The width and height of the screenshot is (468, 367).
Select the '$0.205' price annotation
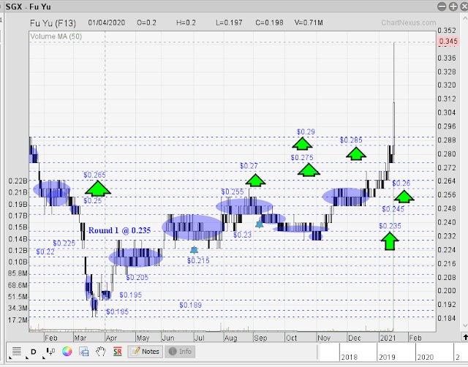click(x=137, y=278)
